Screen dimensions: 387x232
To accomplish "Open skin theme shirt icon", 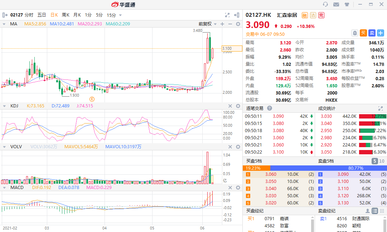I will click(x=347, y=4).
